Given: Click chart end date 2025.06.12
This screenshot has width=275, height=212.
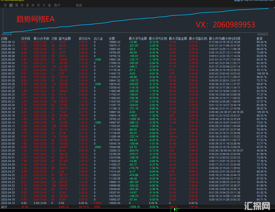Looking at the screenshot, I should (262, 34).
